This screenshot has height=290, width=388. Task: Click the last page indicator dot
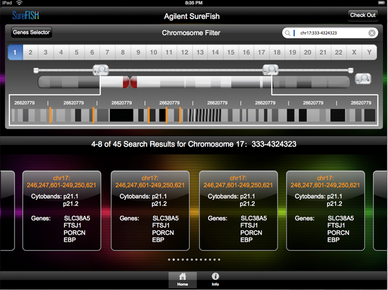219,260
